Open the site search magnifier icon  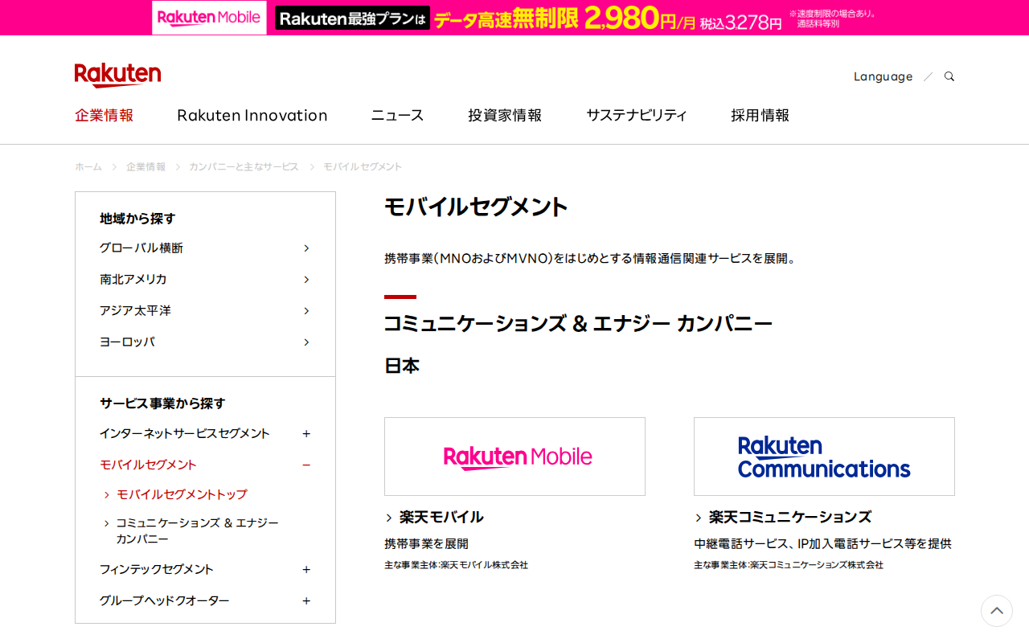[x=949, y=76]
